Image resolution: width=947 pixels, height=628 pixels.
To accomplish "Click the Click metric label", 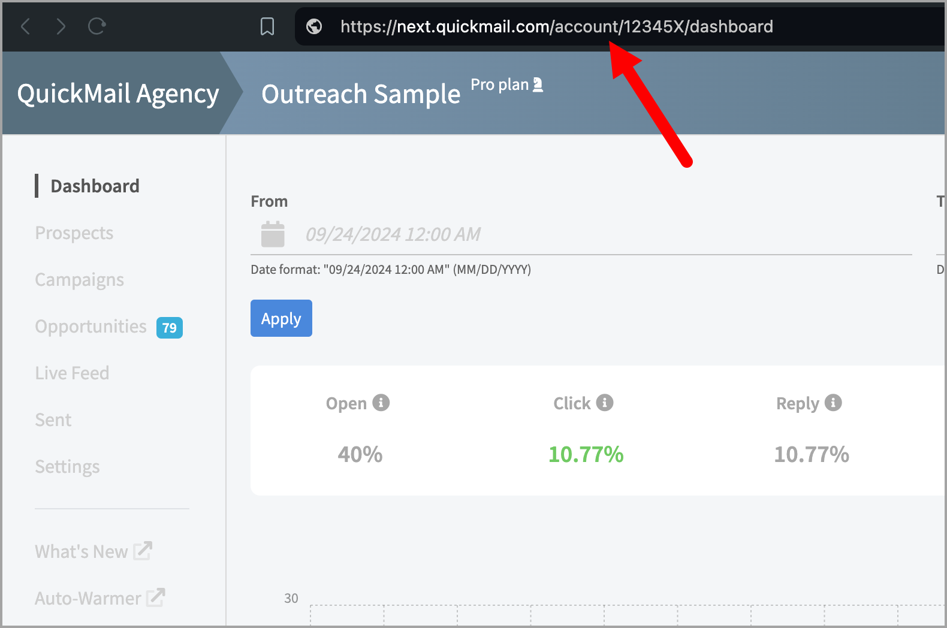I will coord(572,403).
